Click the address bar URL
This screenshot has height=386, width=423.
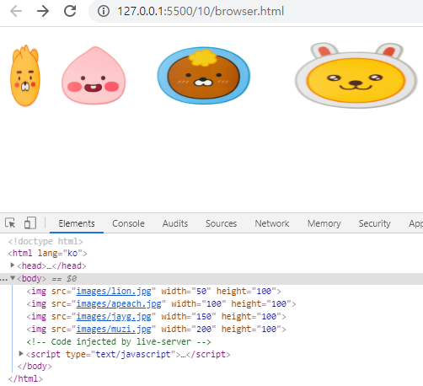[201, 12]
